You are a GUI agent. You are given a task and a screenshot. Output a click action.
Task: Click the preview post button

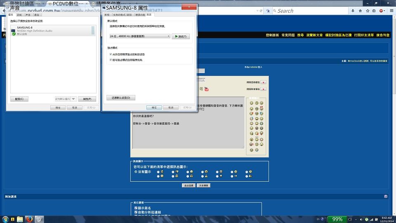point(203,185)
